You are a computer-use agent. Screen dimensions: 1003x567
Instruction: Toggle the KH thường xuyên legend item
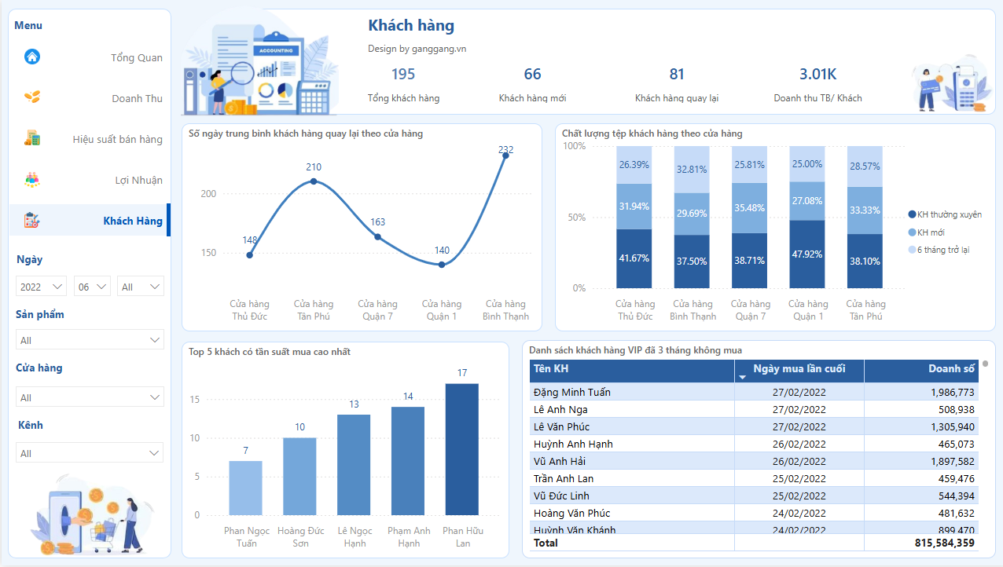click(x=943, y=214)
